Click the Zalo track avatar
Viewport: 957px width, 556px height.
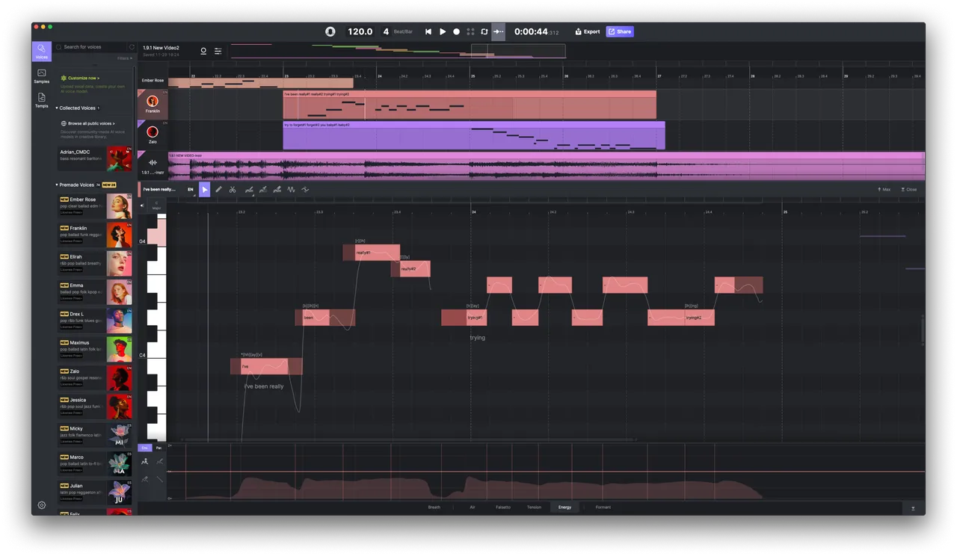pos(153,132)
